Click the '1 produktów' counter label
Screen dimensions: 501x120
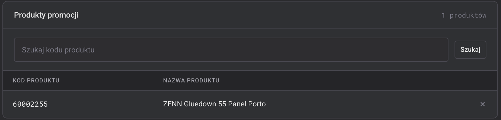464,15
